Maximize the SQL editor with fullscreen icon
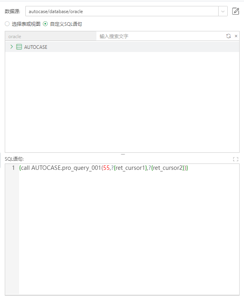The width and height of the screenshot is (244, 298). point(236,159)
